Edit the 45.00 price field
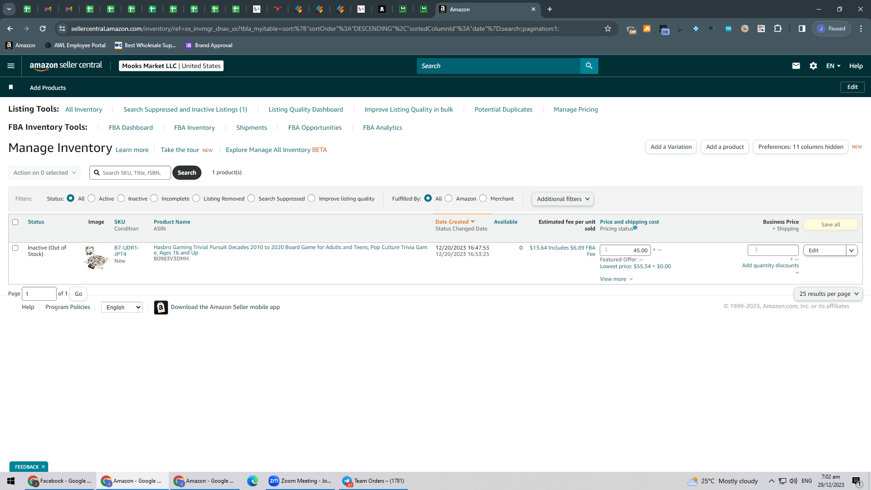 (625, 250)
